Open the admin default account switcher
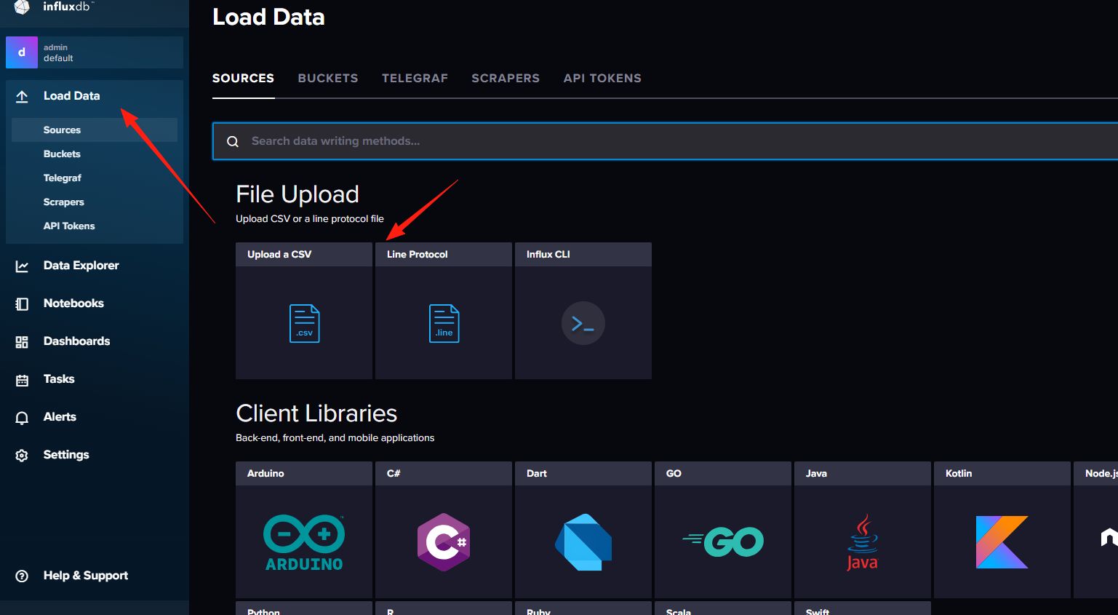Viewport: 1118px width, 615px height. click(95, 52)
